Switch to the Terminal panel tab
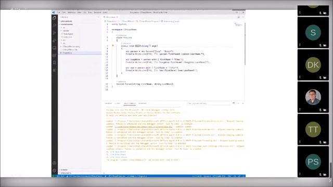 [x=143, y=103]
